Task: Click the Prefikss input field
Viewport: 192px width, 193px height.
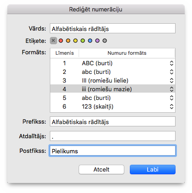Action: [112, 121]
